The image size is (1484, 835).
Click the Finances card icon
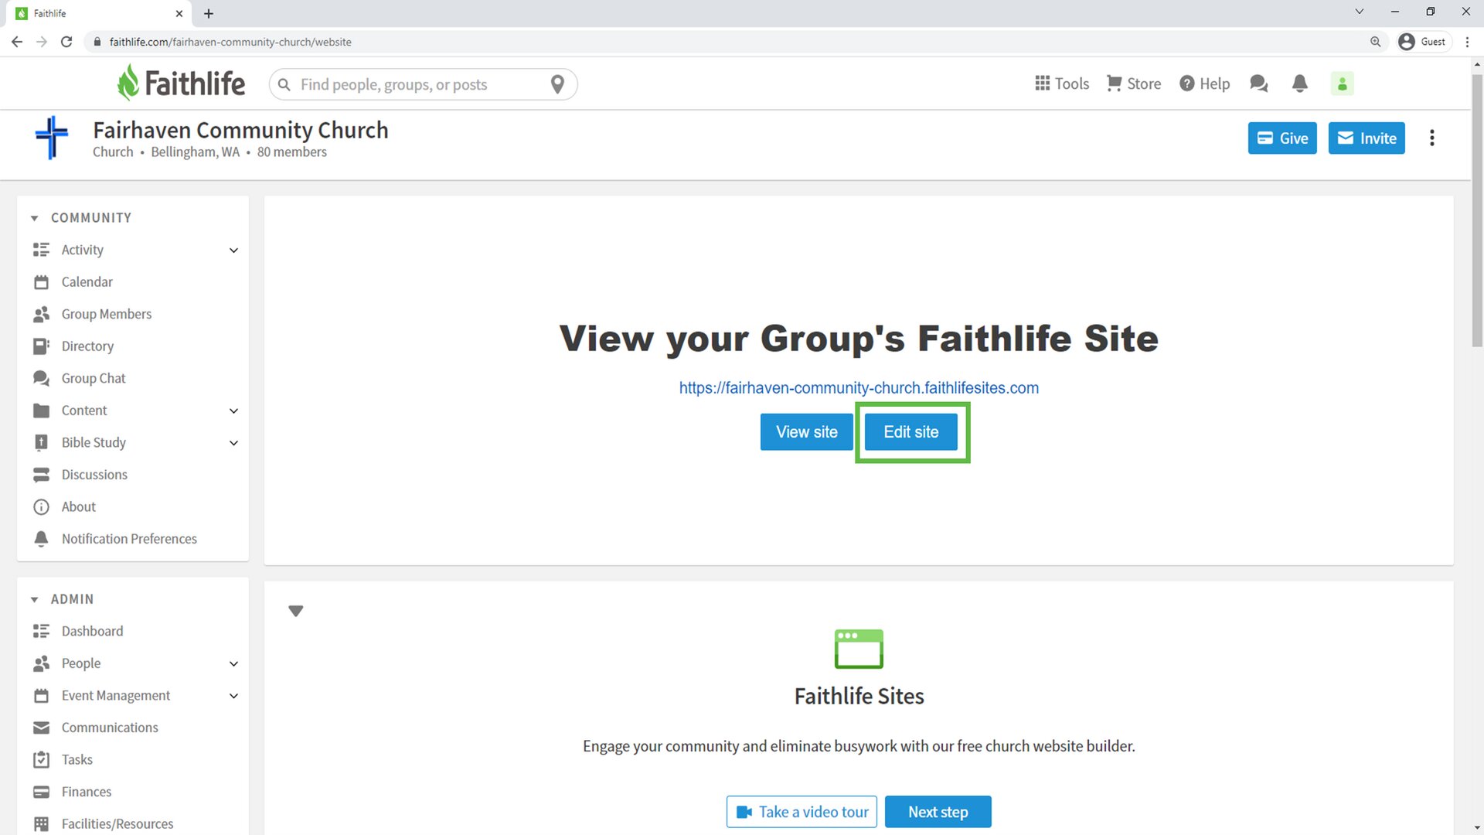tap(41, 792)
